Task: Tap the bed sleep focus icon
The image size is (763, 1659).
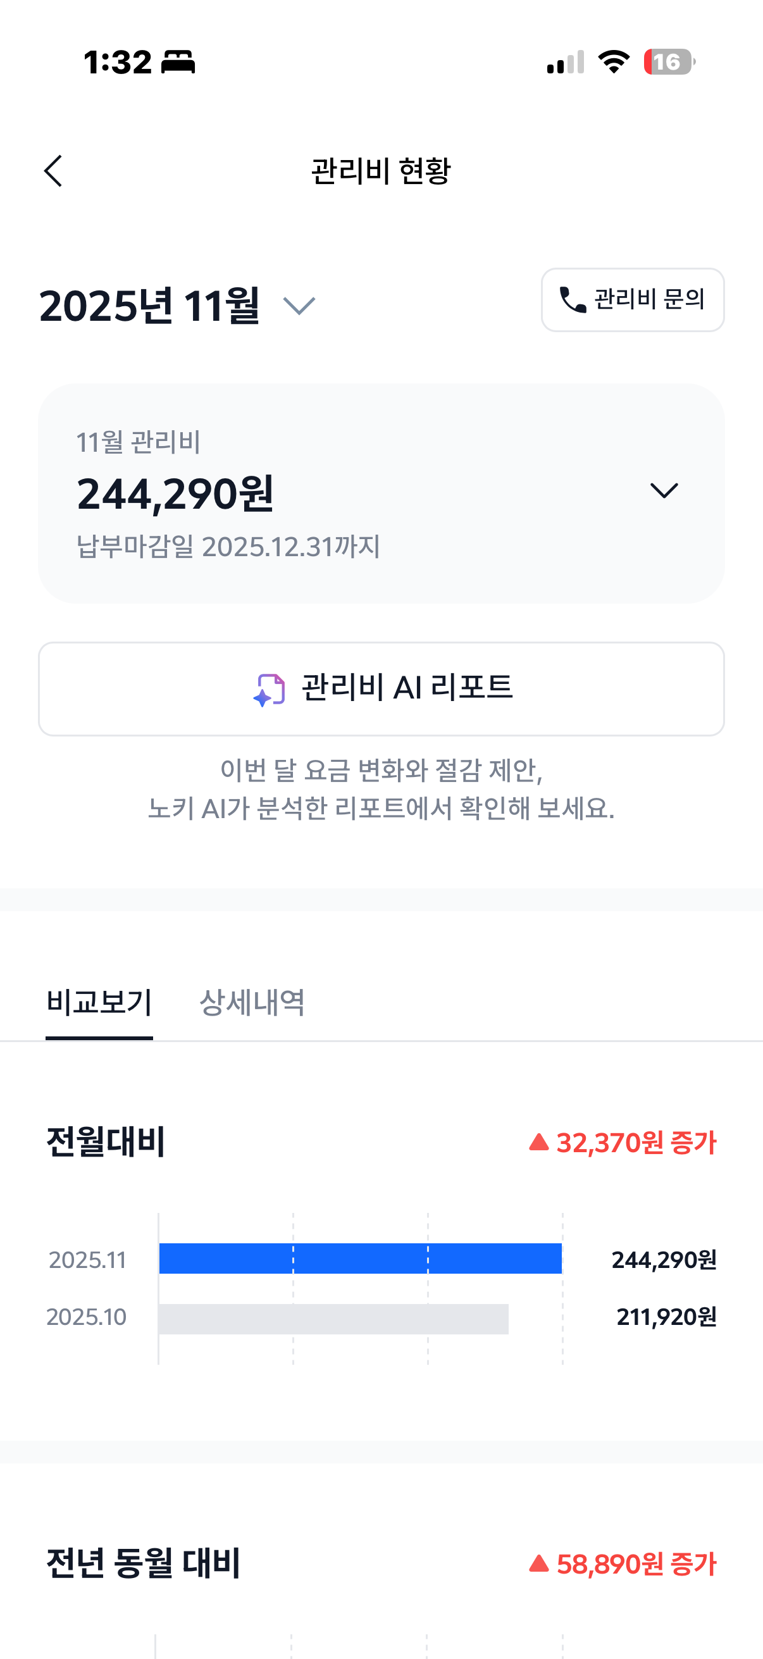Action: click(x=178, y=63)
